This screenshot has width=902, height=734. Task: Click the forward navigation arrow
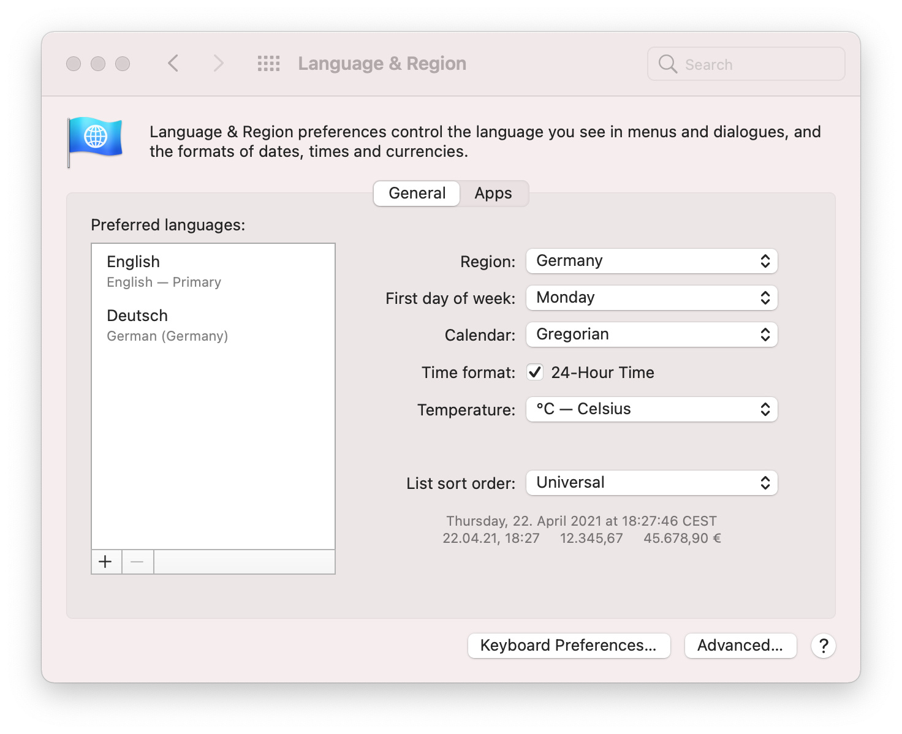click(218, 63)
